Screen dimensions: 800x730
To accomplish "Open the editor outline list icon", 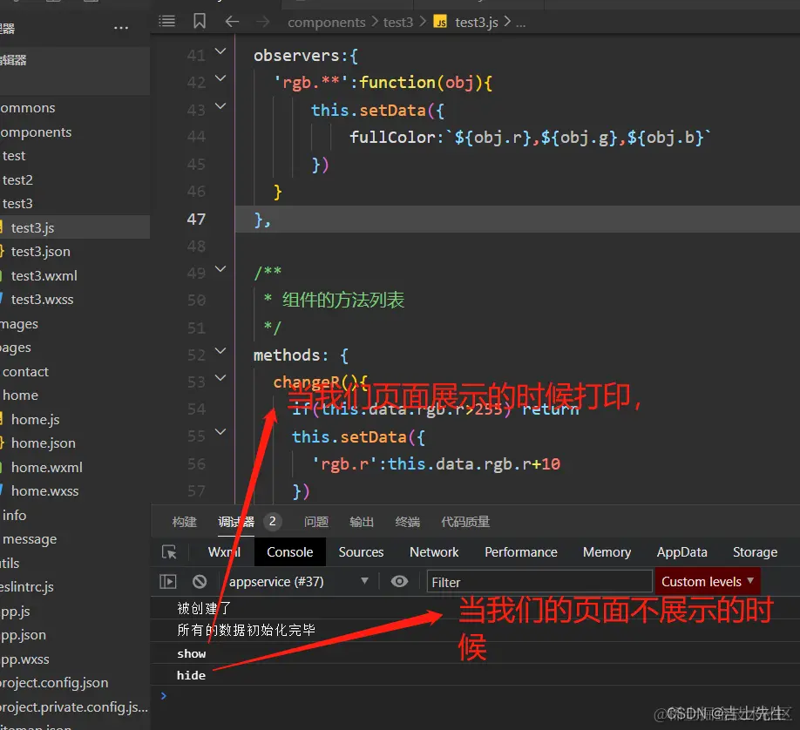I will 166,22.
